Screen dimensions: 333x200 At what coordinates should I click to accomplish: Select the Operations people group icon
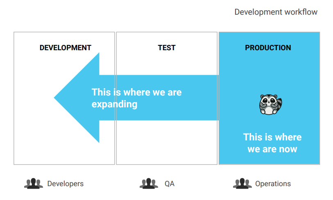(242, 184)
